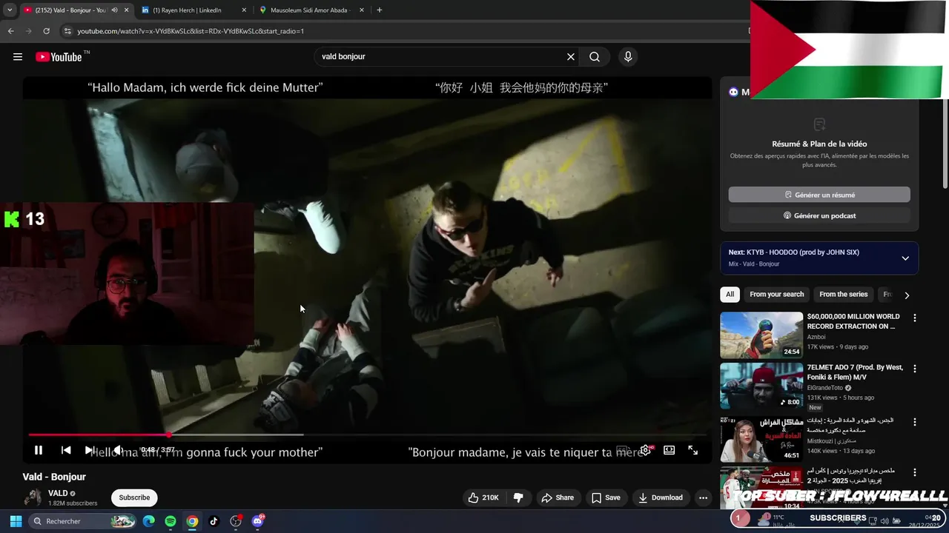Open Spotify from taskbar
Screen dimensions: 949x533
click(171, 521)
